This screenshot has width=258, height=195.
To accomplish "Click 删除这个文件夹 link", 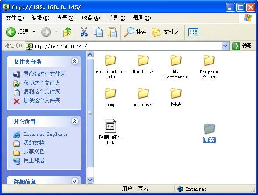I will click(42, 100).
